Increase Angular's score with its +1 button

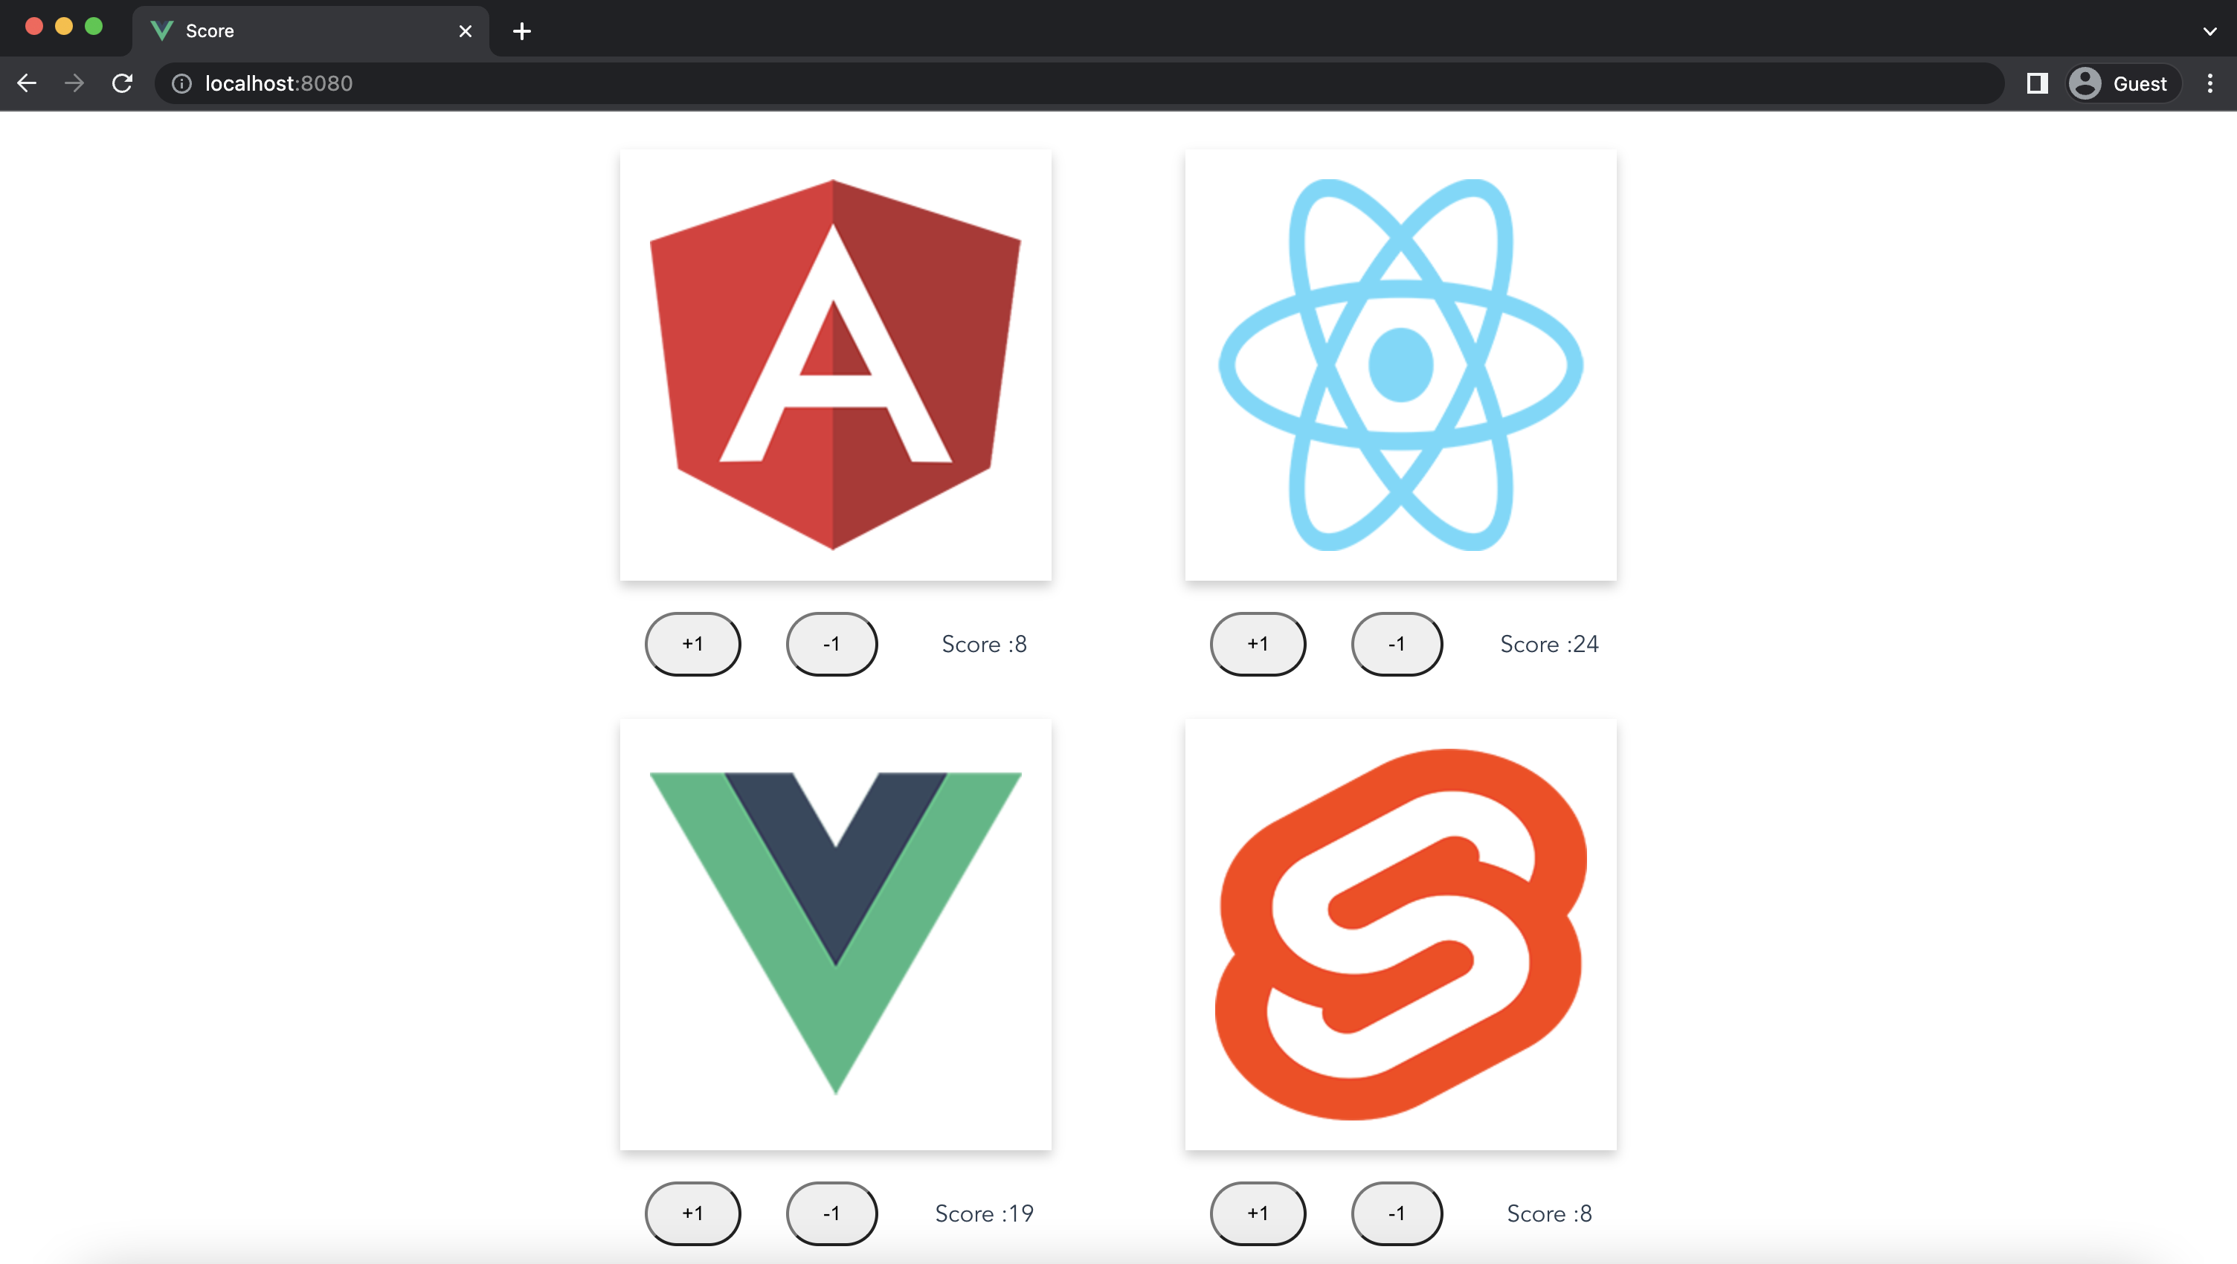click(692, 643)
